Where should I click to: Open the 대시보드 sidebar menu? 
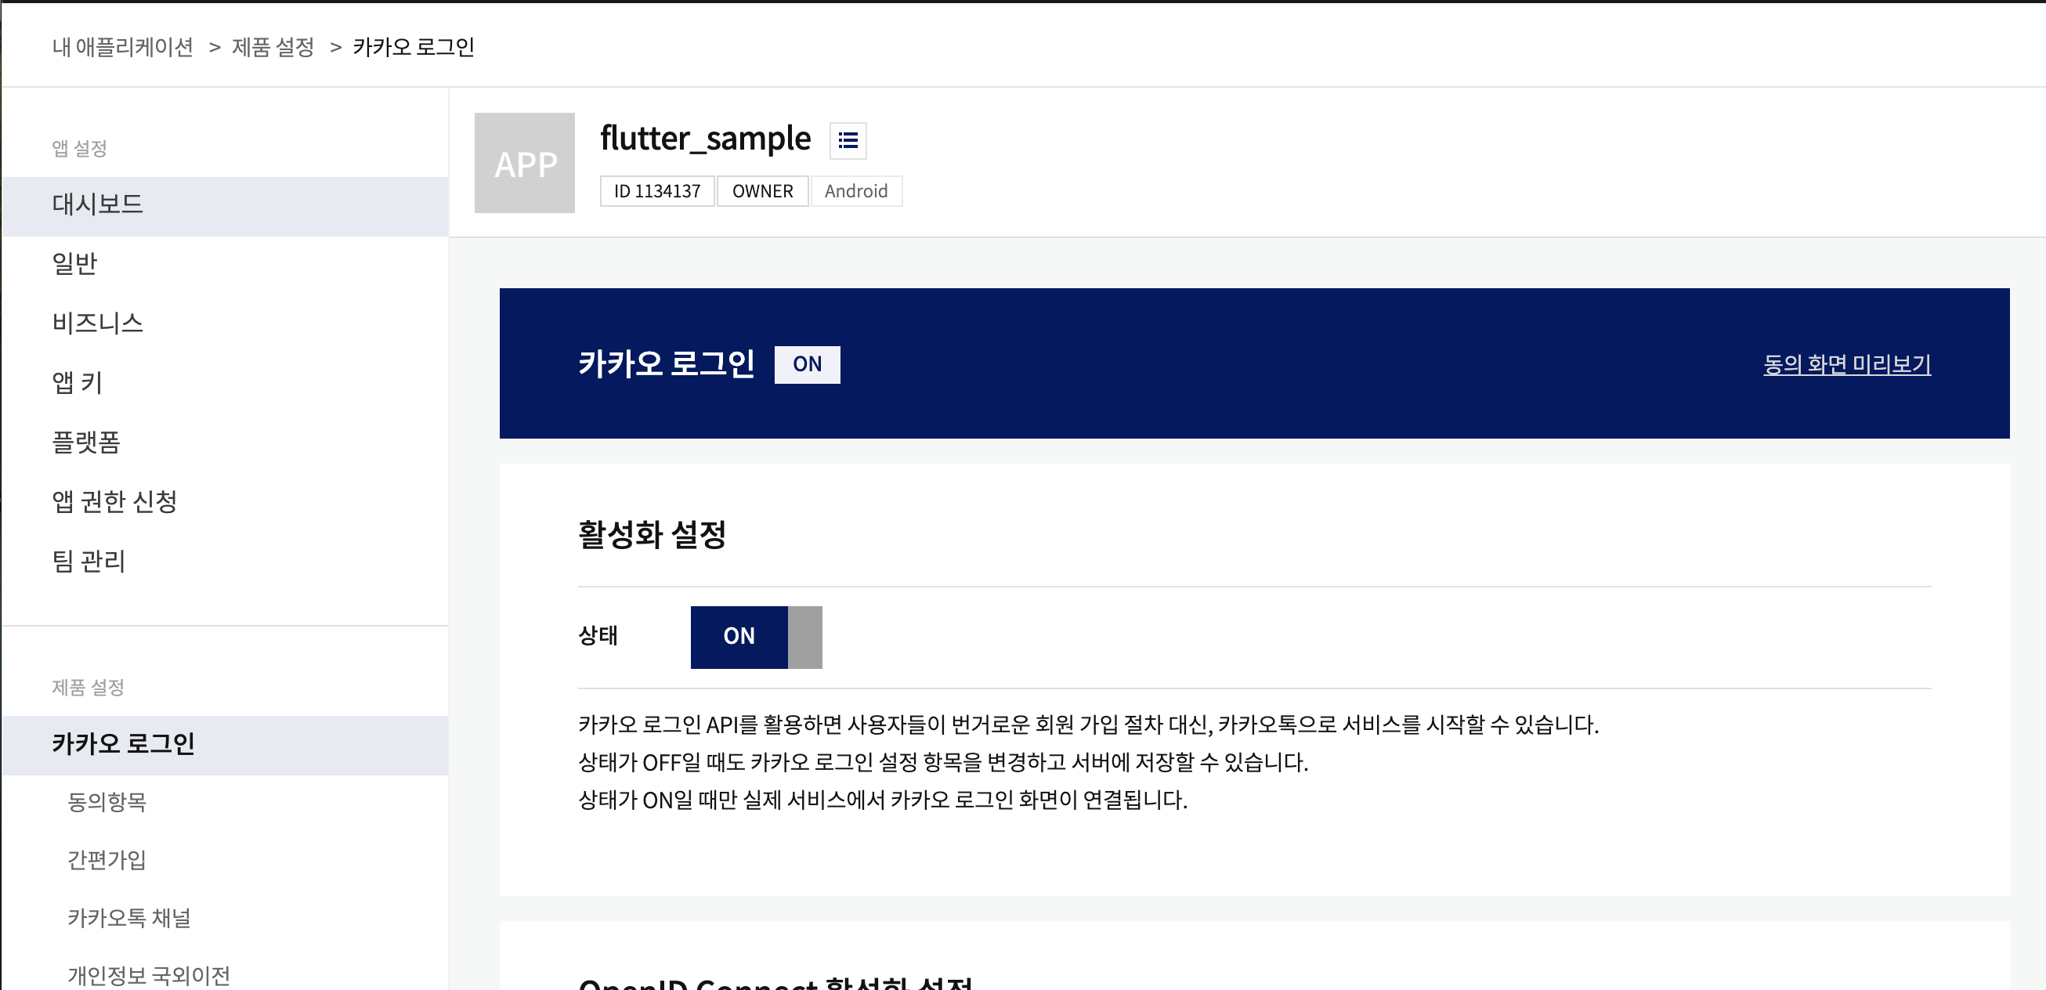[97, 205]
